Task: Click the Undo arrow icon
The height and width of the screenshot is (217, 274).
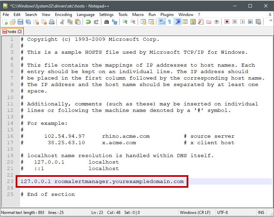Action: click(88, 22)
